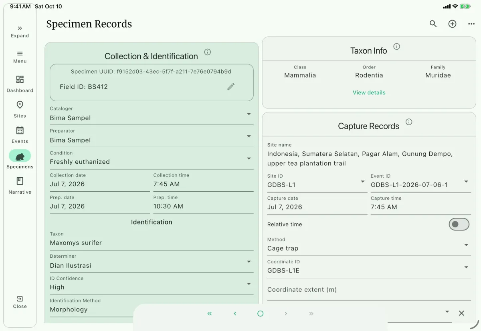Screen dimensions: 481x331
Task: Edit the Field ID BS412
Action: [231, 86]
